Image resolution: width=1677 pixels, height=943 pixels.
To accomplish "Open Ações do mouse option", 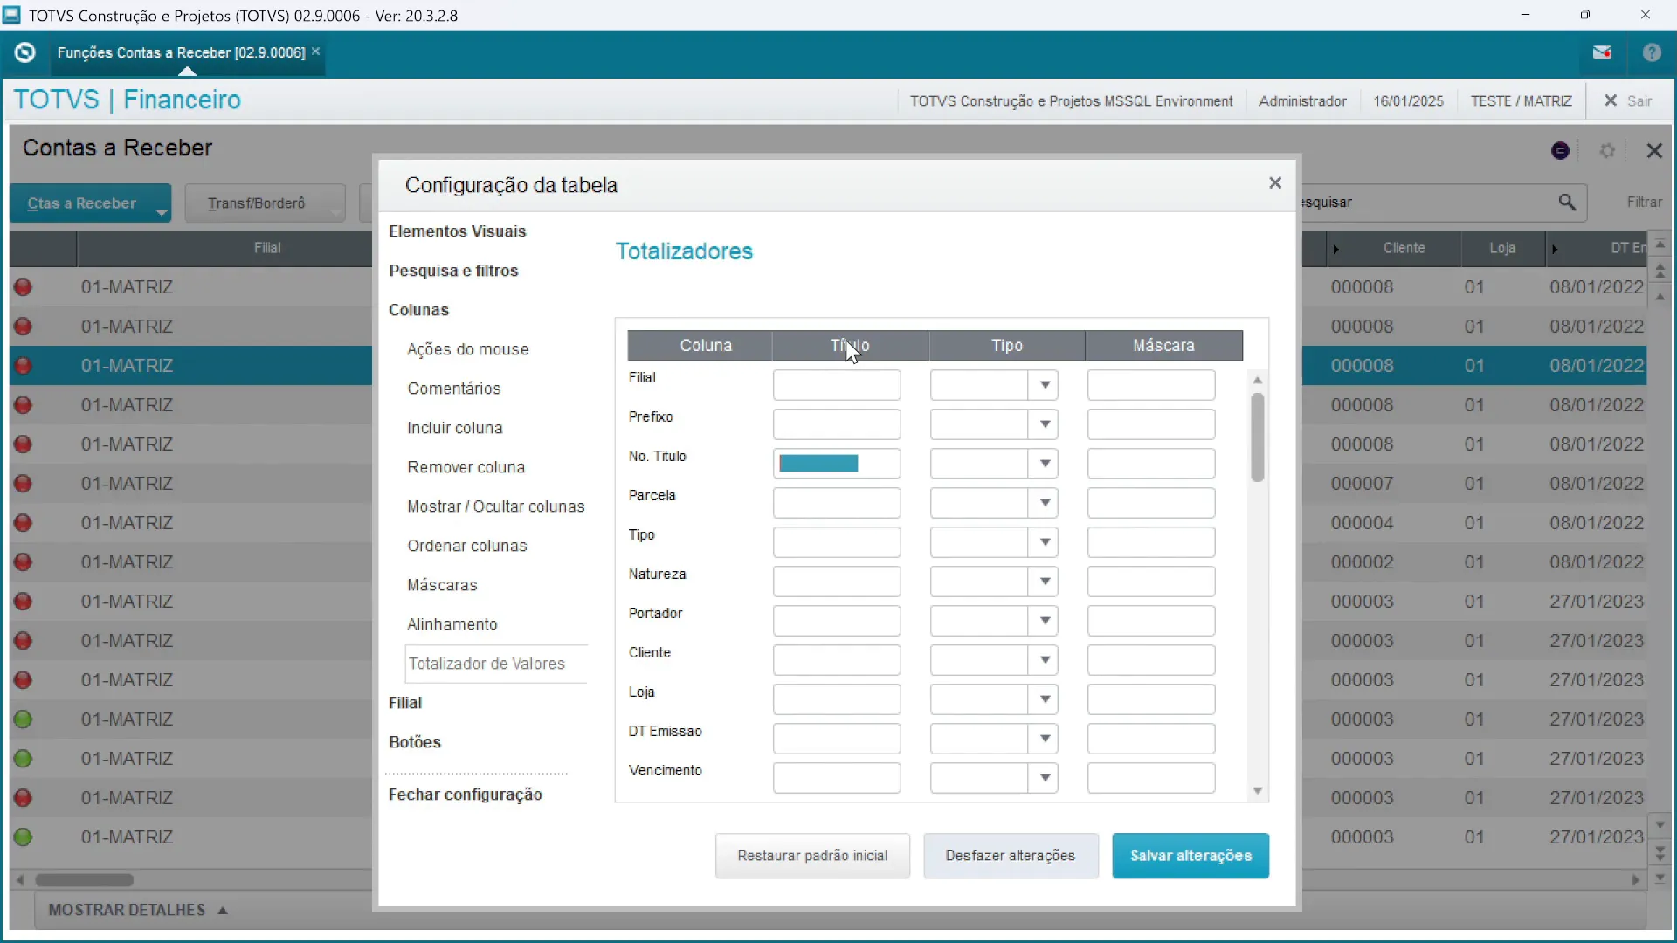I will 467,349.
